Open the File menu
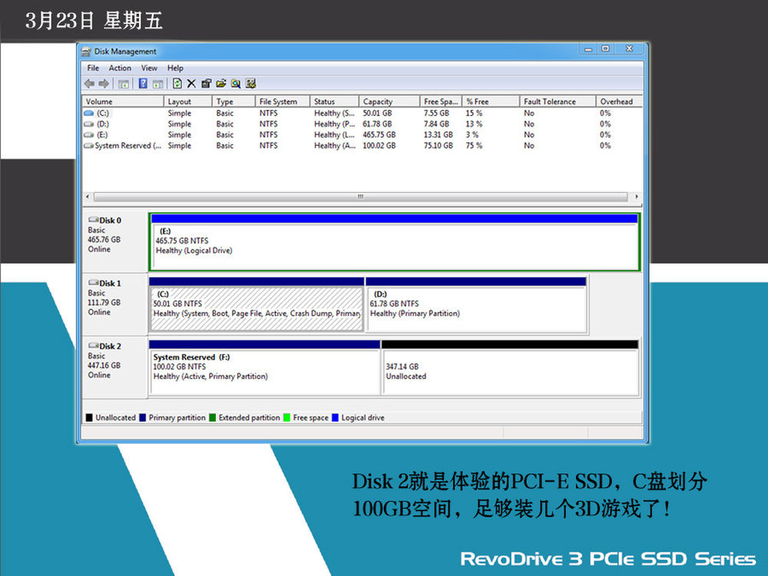Viewport: 768px width, 576px height. point(93,68)
